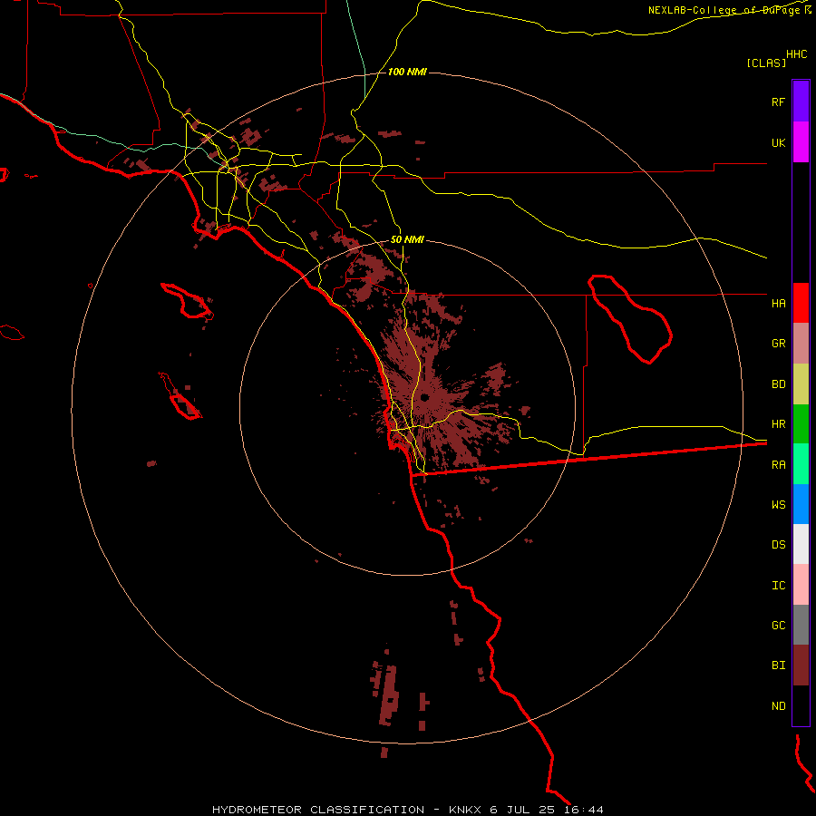816x816 pixels.
Task: Click the '16:44' timestamp
Action: tap(586, 810)
